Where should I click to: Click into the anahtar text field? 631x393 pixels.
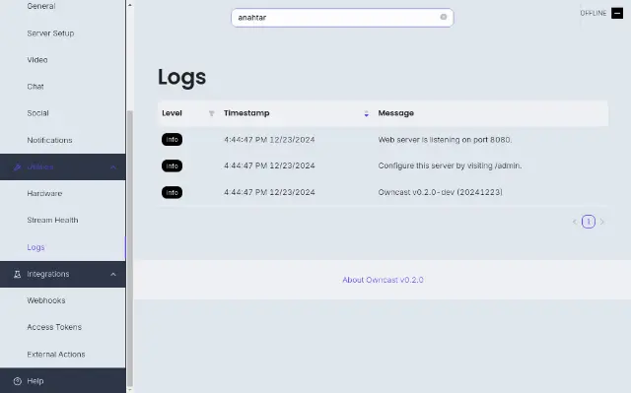(342, 18)
